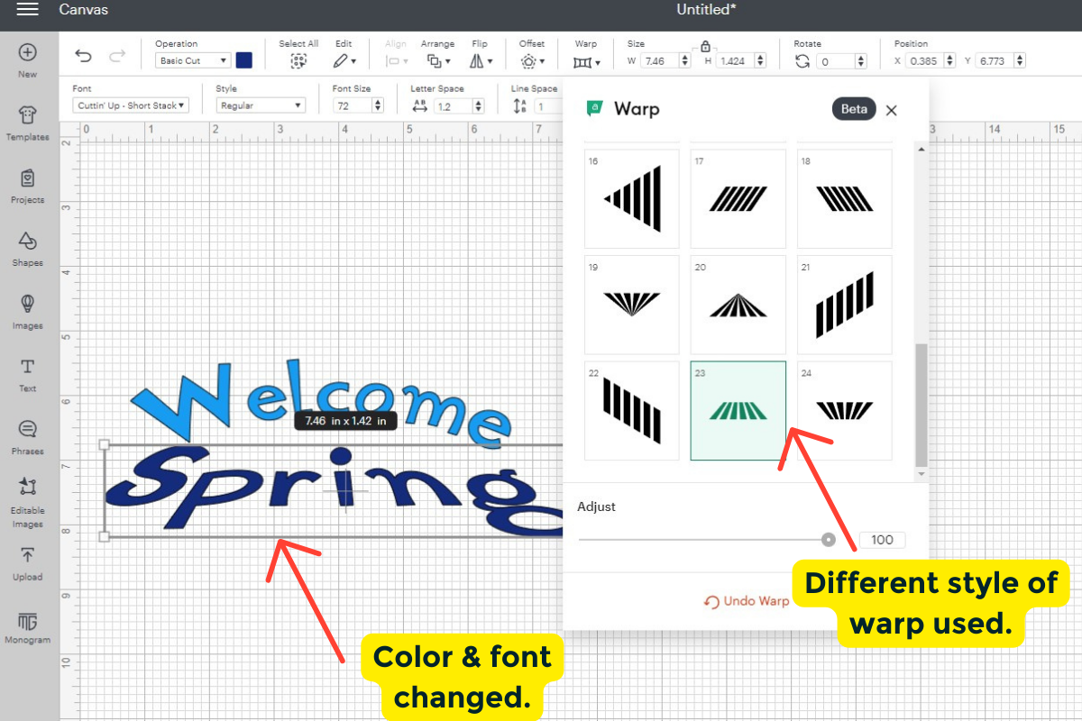Click Select All icon
The height and width of the screenshot is (721, 1082).
298,61
